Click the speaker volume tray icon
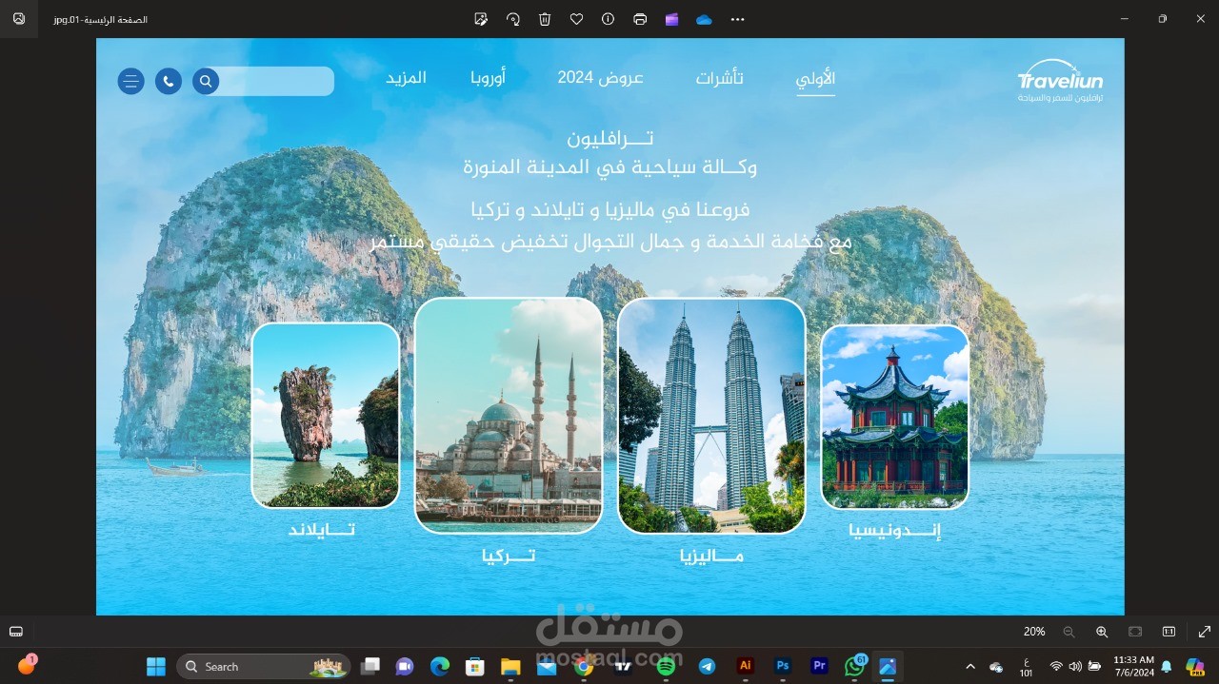Screen dimensions: 1219x684 point(1075,667)
